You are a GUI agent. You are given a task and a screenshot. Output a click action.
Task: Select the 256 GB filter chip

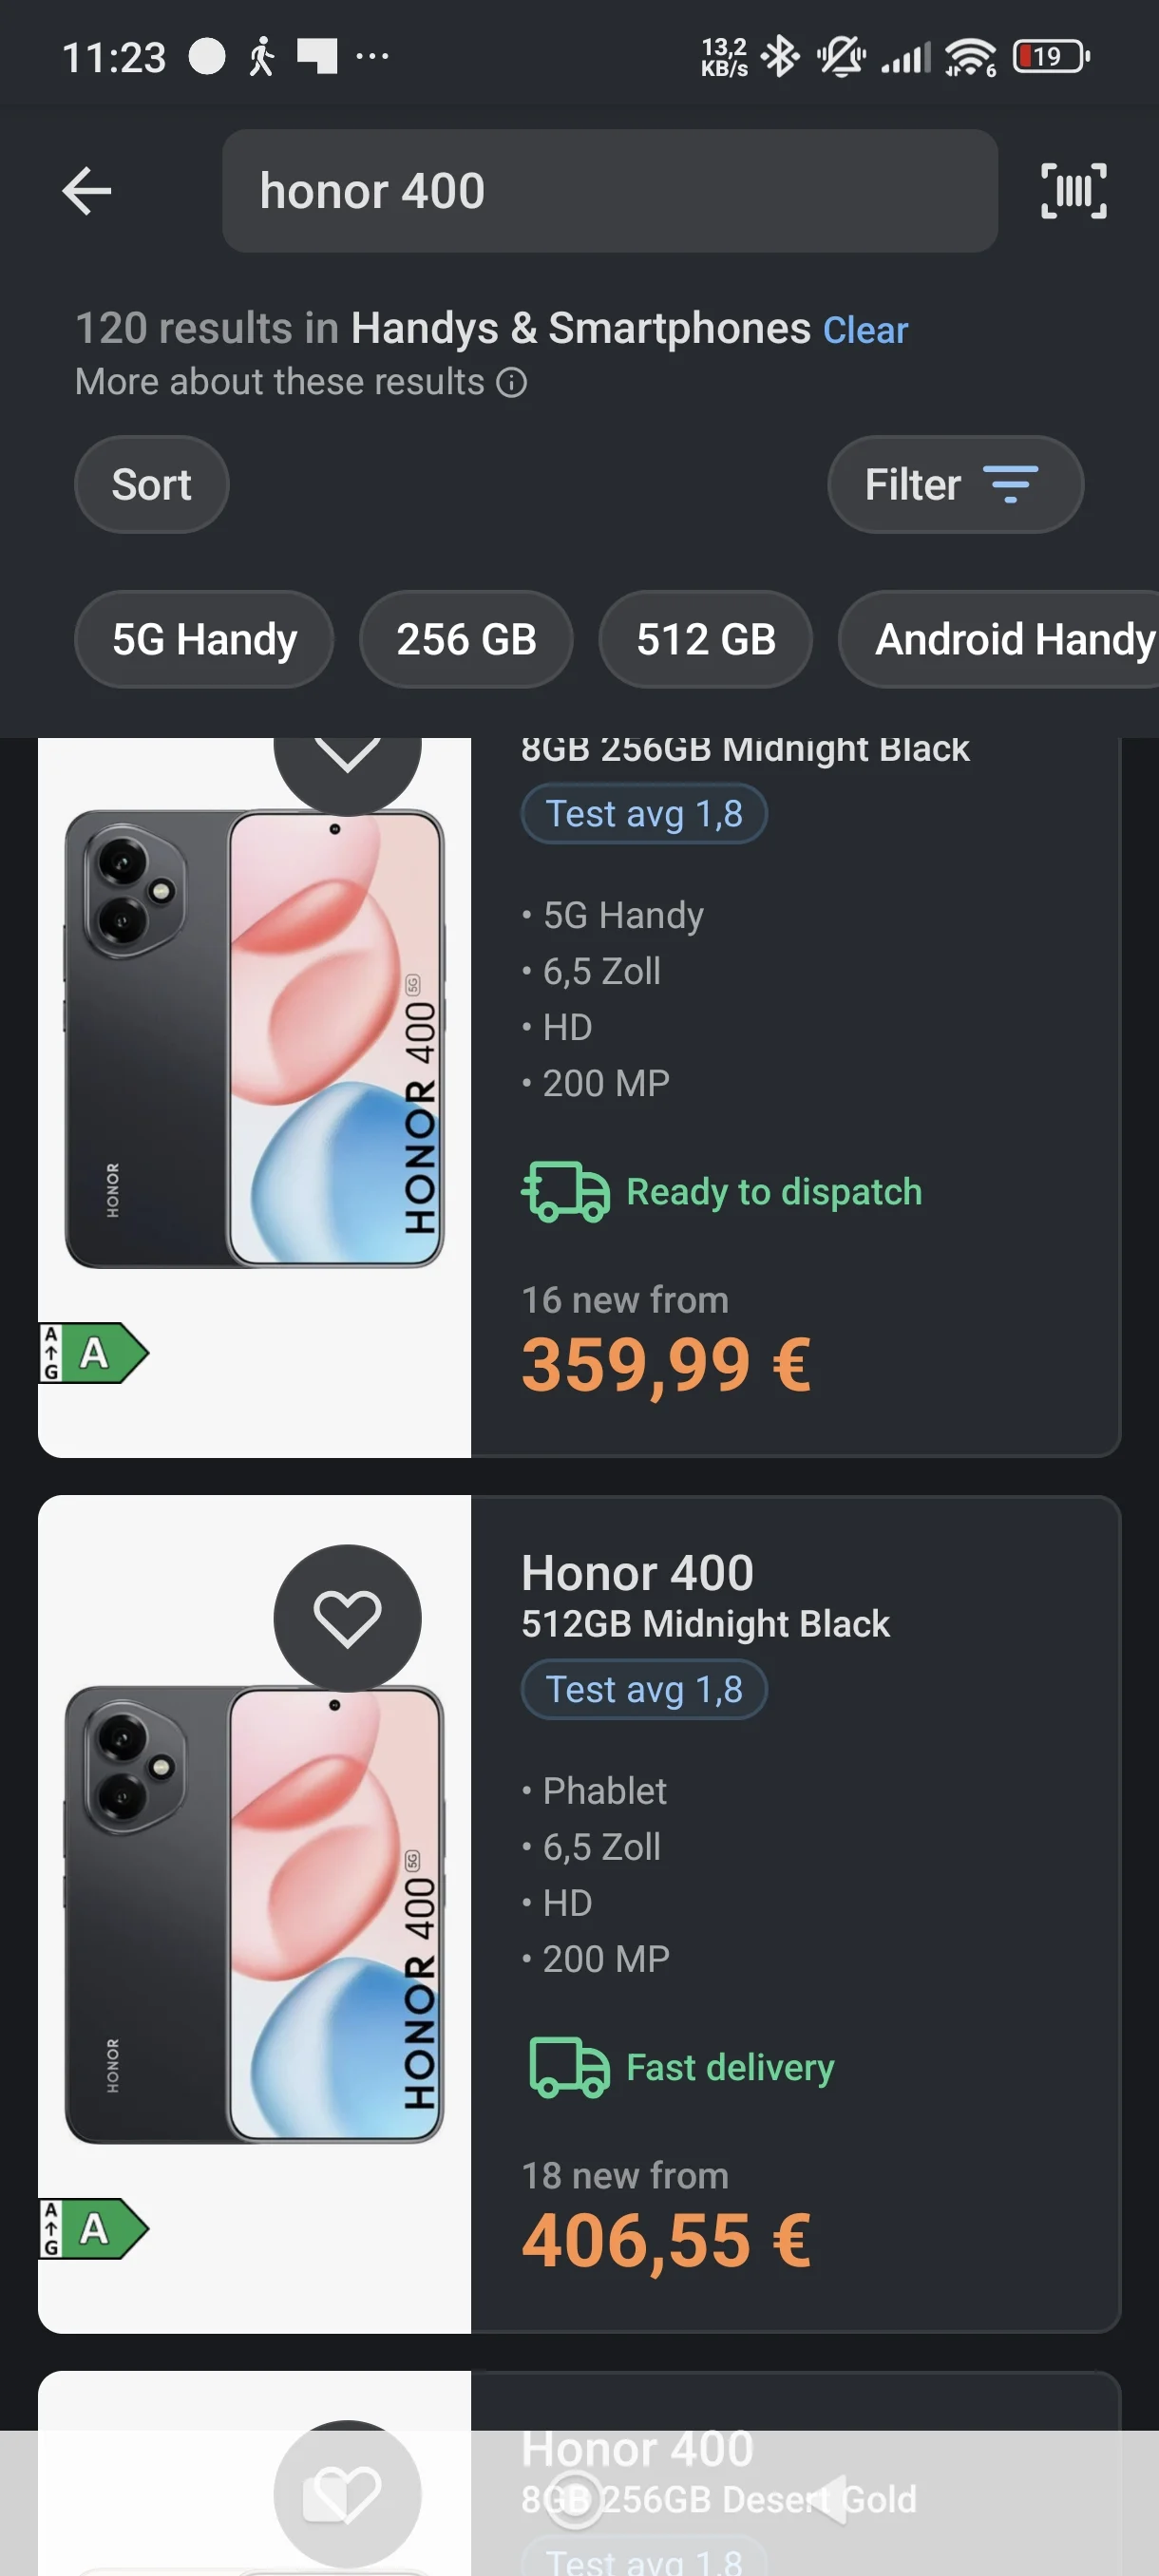[x=466, y=640]
